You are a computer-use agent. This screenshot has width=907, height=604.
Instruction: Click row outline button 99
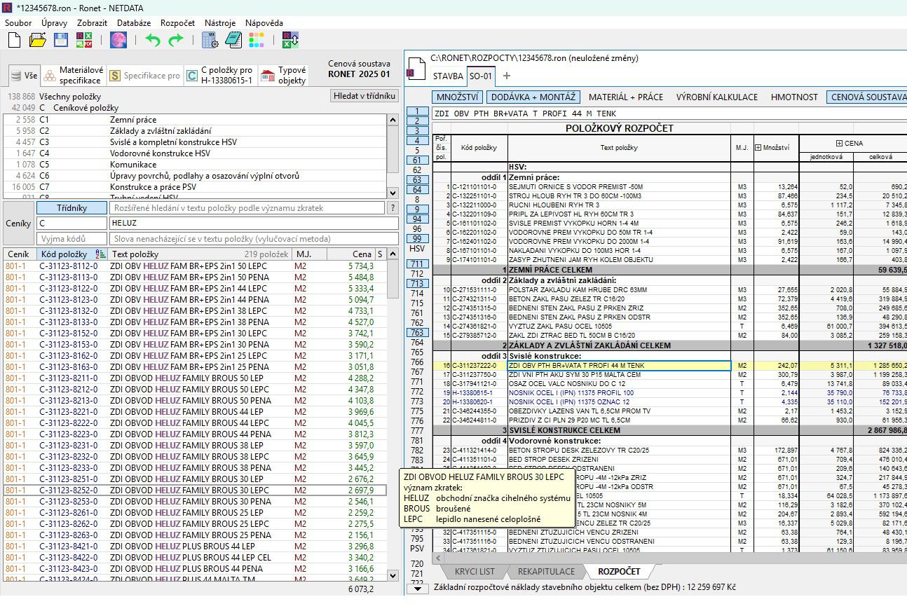[x=417, y=239]
